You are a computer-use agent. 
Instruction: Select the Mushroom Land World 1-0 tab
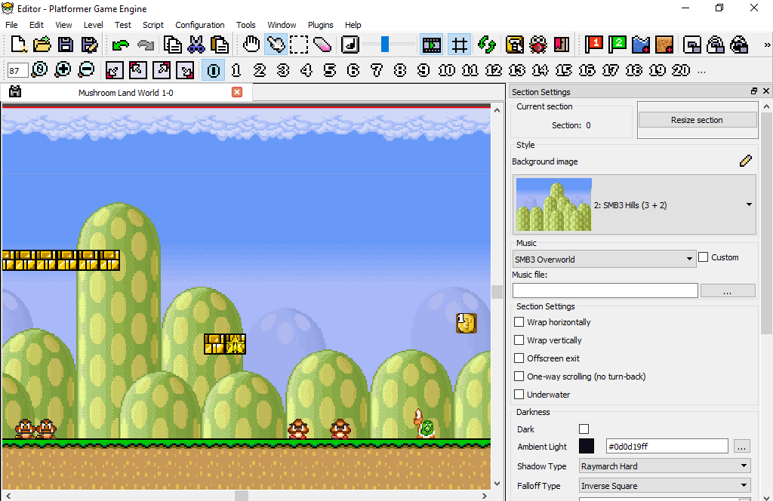pos(126,93)
